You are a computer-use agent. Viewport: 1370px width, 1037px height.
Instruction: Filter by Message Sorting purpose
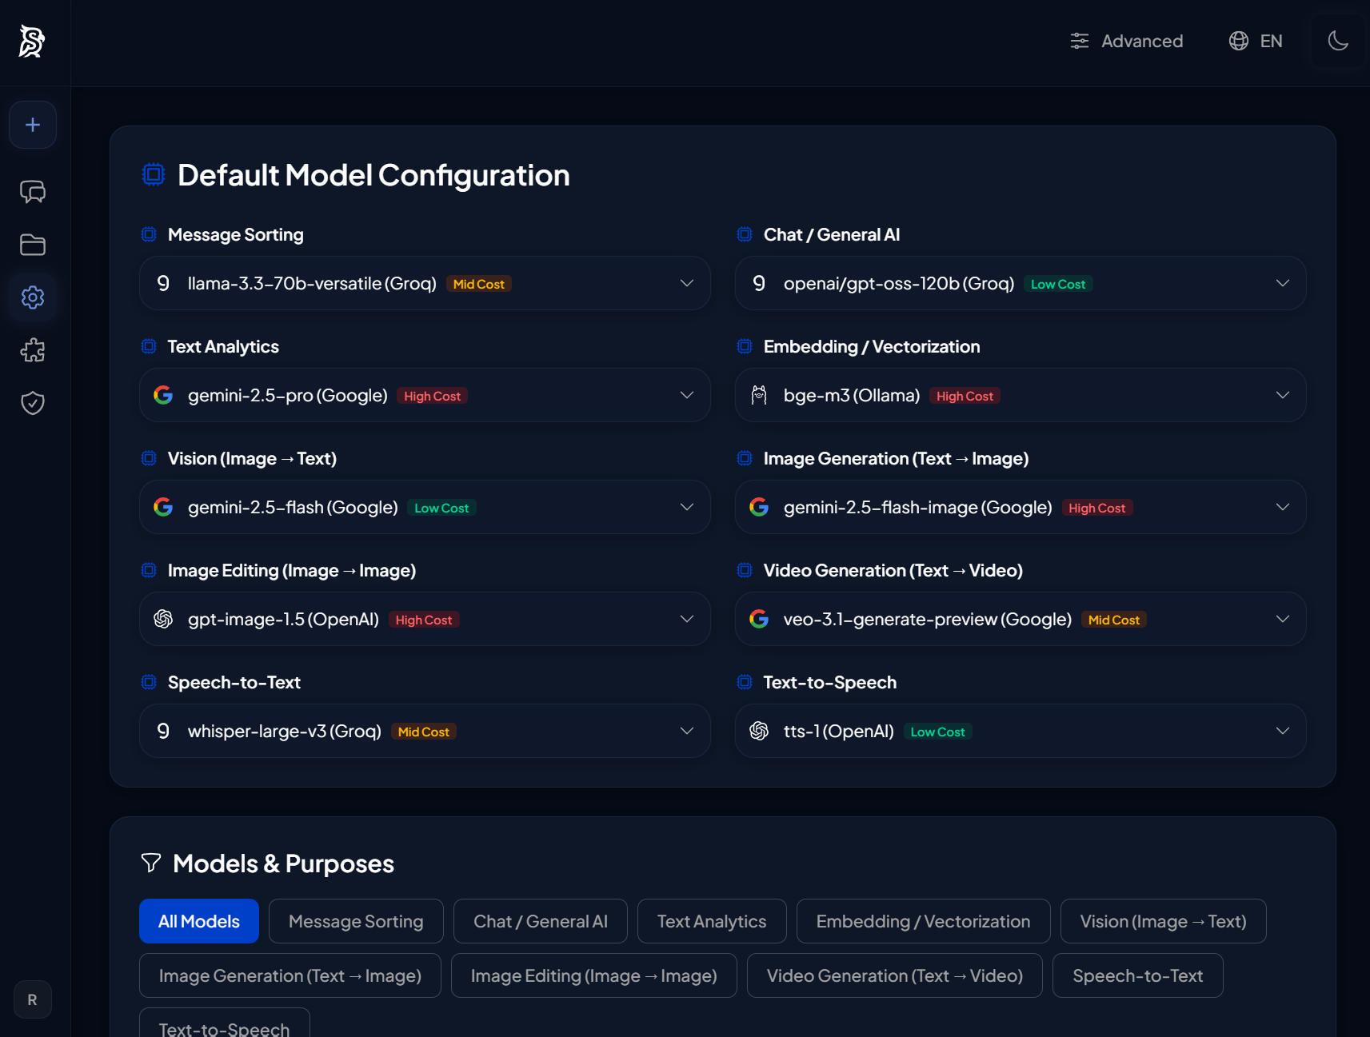tap(356, 921)
